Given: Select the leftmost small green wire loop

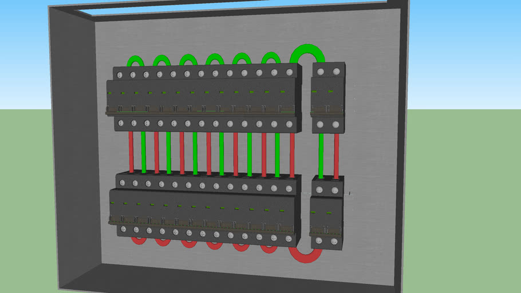Looking at the screenshot, I should [x=135, y=60].
